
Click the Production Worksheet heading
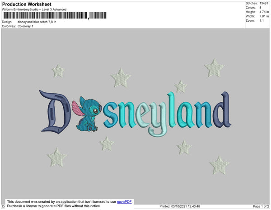27,5
